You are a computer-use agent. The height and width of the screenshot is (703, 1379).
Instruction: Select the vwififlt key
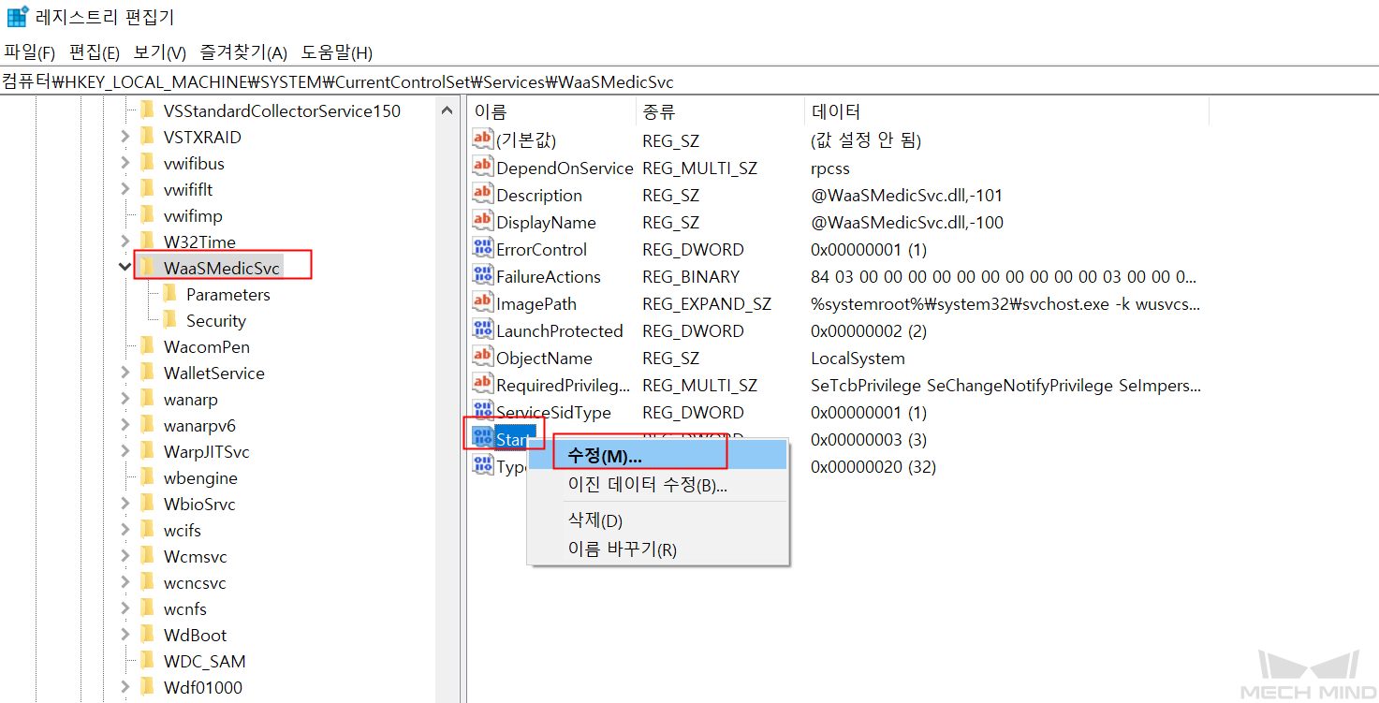tap(188, 189)
